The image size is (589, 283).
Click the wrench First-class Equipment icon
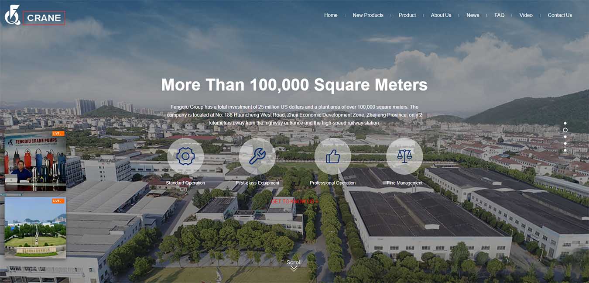[257, 156]
